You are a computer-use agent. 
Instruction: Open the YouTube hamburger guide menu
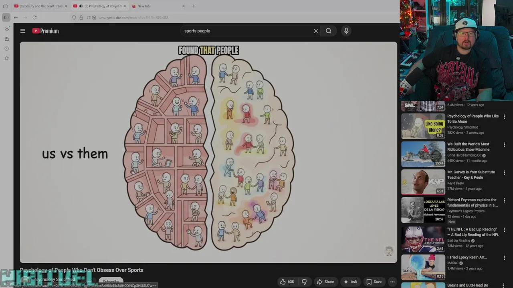[x=23, y=31]
